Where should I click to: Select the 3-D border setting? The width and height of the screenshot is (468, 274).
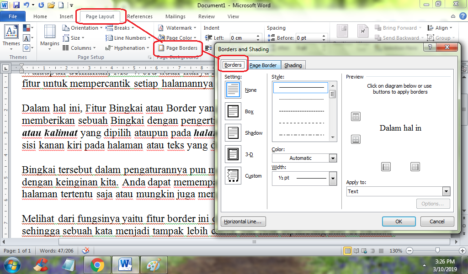(x=233, y=154)
